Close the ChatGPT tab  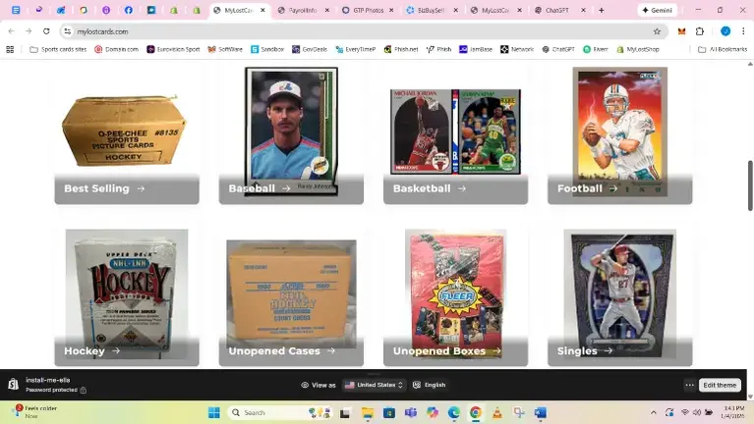click(x=583, y=10)
